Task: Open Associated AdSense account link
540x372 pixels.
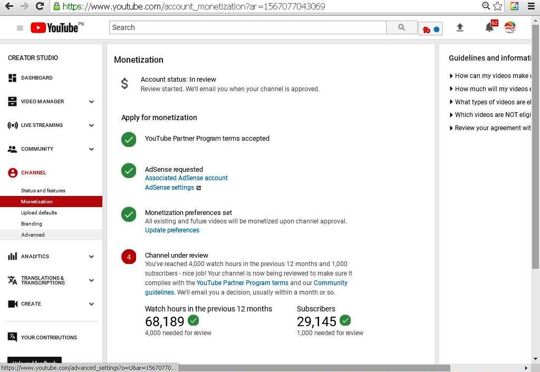Action: pyautogui.click(x=186, y=178)
